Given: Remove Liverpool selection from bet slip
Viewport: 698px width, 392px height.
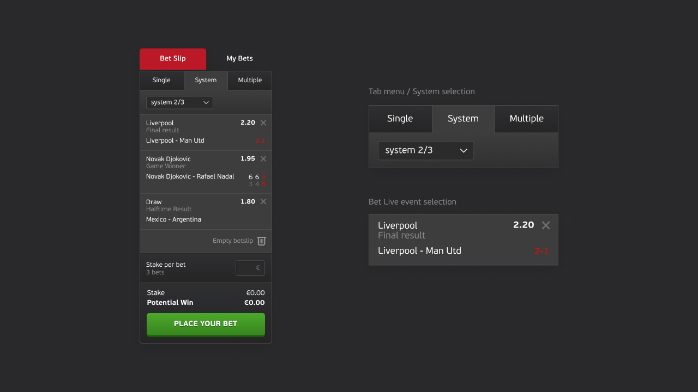Looking at the screenshot, I should [263, 123].
